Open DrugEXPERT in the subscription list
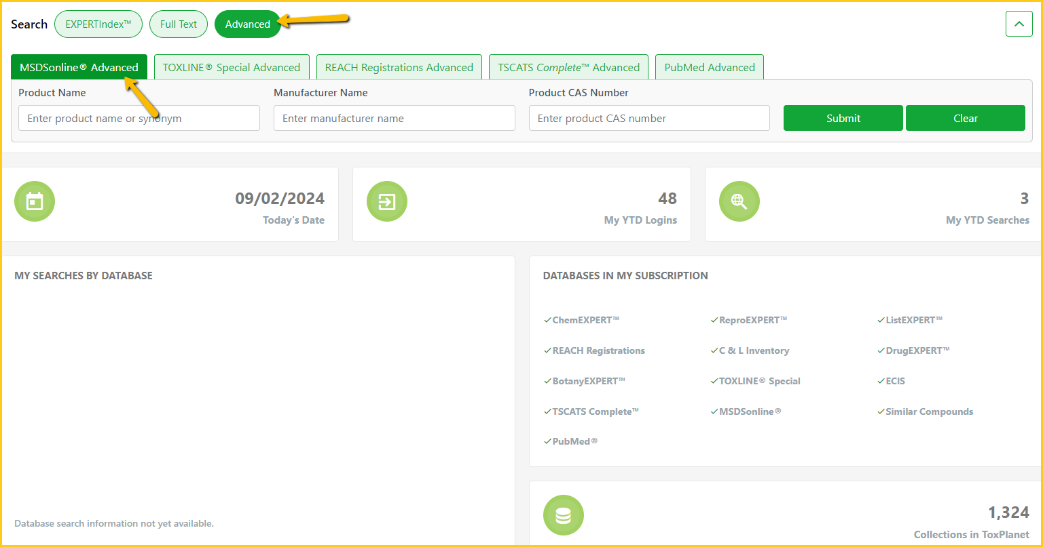Screen dimensions: 1043x547 click(x=917, y=350)
